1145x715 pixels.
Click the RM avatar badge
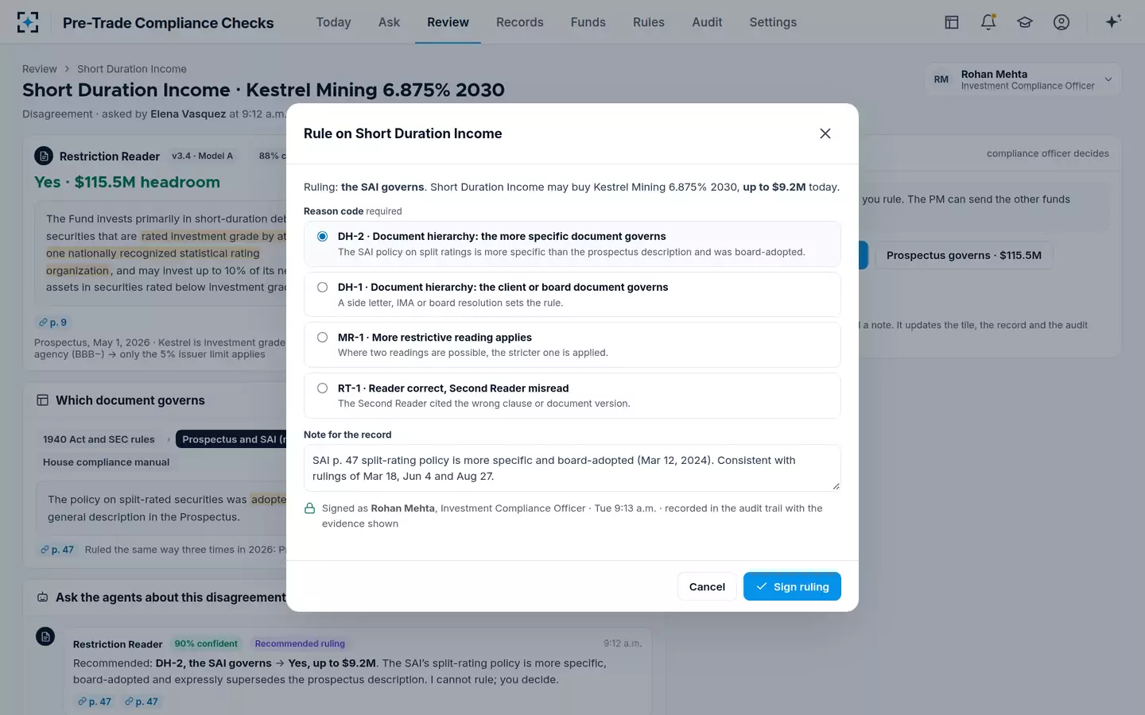point(941,79)
